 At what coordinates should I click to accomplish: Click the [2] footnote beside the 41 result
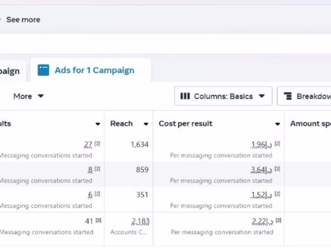point(98,219)
